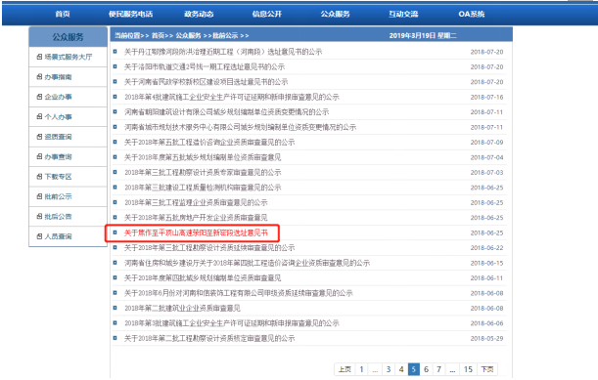The image size is (598, 380).
Task: Open 2018年第3批建筑施工企业安全生产许可证 notice
Action: (x=232, y=323)
